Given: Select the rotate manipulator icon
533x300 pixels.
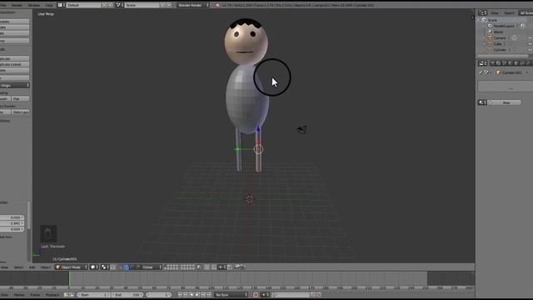Looking at the screenshot, I should coord(132,267).
